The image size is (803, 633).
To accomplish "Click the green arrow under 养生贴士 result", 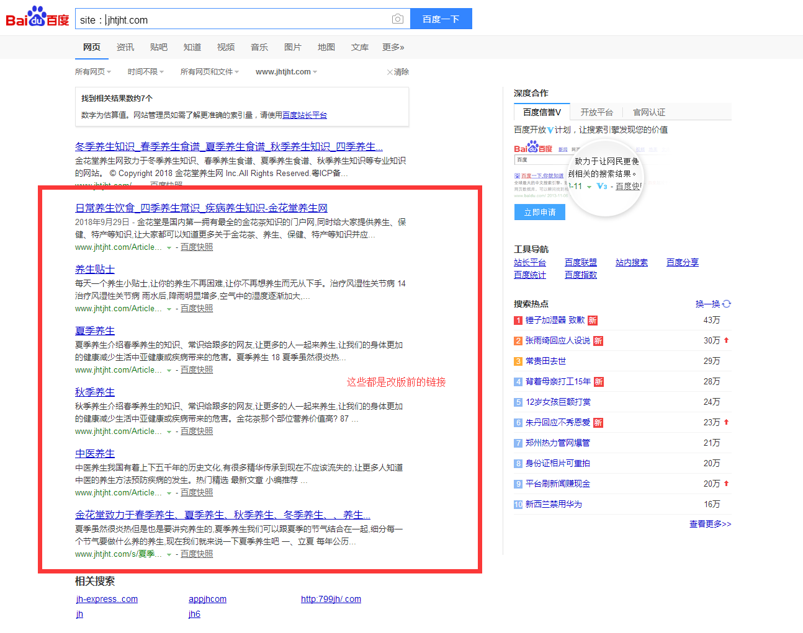I will tap(169, 309).
